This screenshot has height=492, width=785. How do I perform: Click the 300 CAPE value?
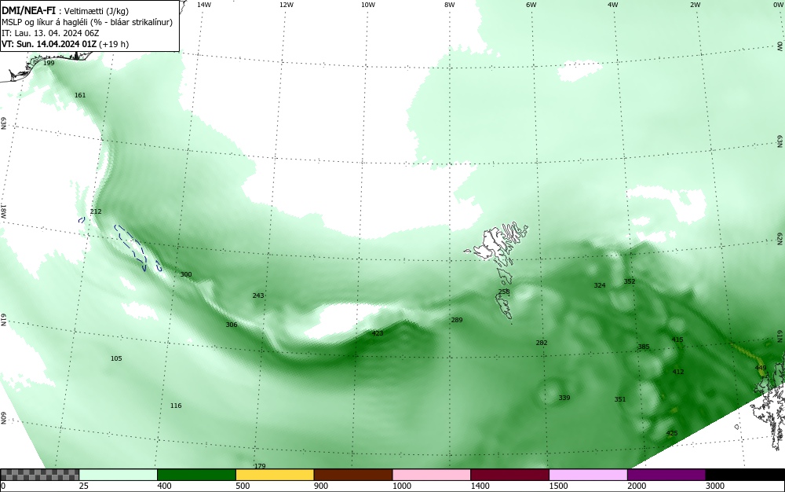coord(186,274)
